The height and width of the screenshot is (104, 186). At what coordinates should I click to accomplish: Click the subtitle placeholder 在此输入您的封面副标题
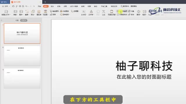point(144,77)
